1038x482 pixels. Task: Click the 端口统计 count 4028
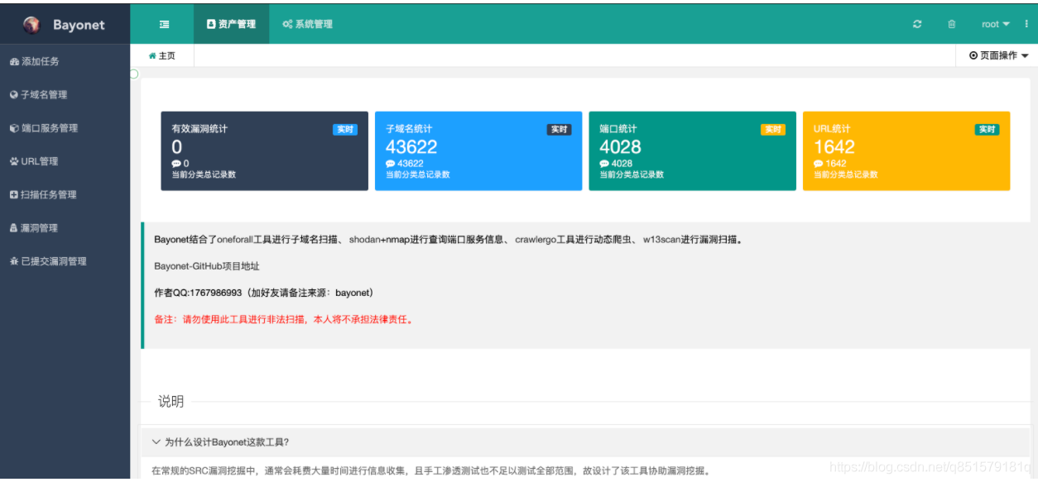coord(620,147)
